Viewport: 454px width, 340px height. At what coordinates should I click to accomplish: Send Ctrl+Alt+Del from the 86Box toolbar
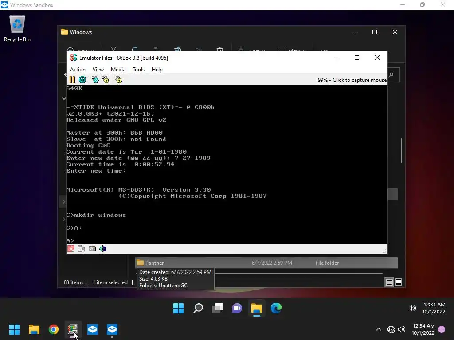[95, 80]
